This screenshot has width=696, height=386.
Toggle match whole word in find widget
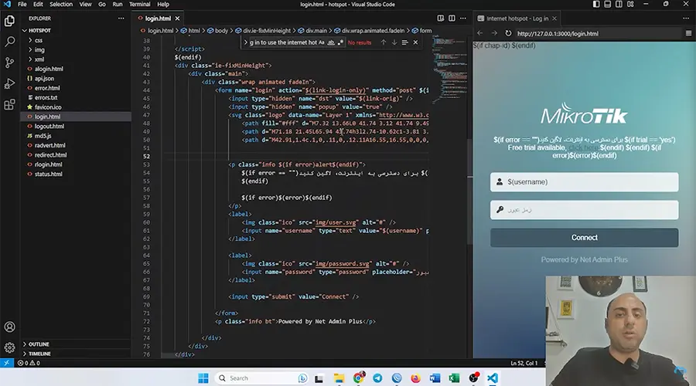(x=331, y=42)
